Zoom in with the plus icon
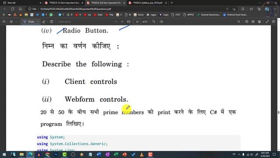 (x=122, y=22)
